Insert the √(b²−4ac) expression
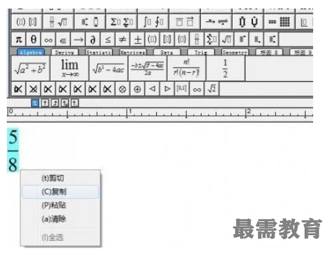Screen dimensions: 326x253 tap(108, 68)
